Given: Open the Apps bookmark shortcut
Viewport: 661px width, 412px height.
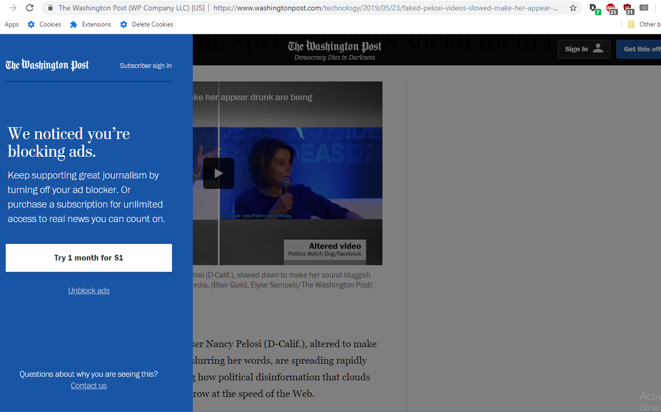Looking at the screenshot, I should (x=11, y=24).
